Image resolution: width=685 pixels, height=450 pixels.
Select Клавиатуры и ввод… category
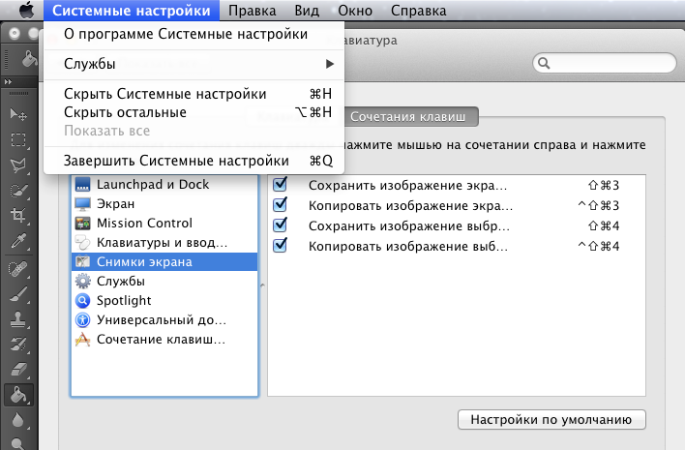[164, 243]
